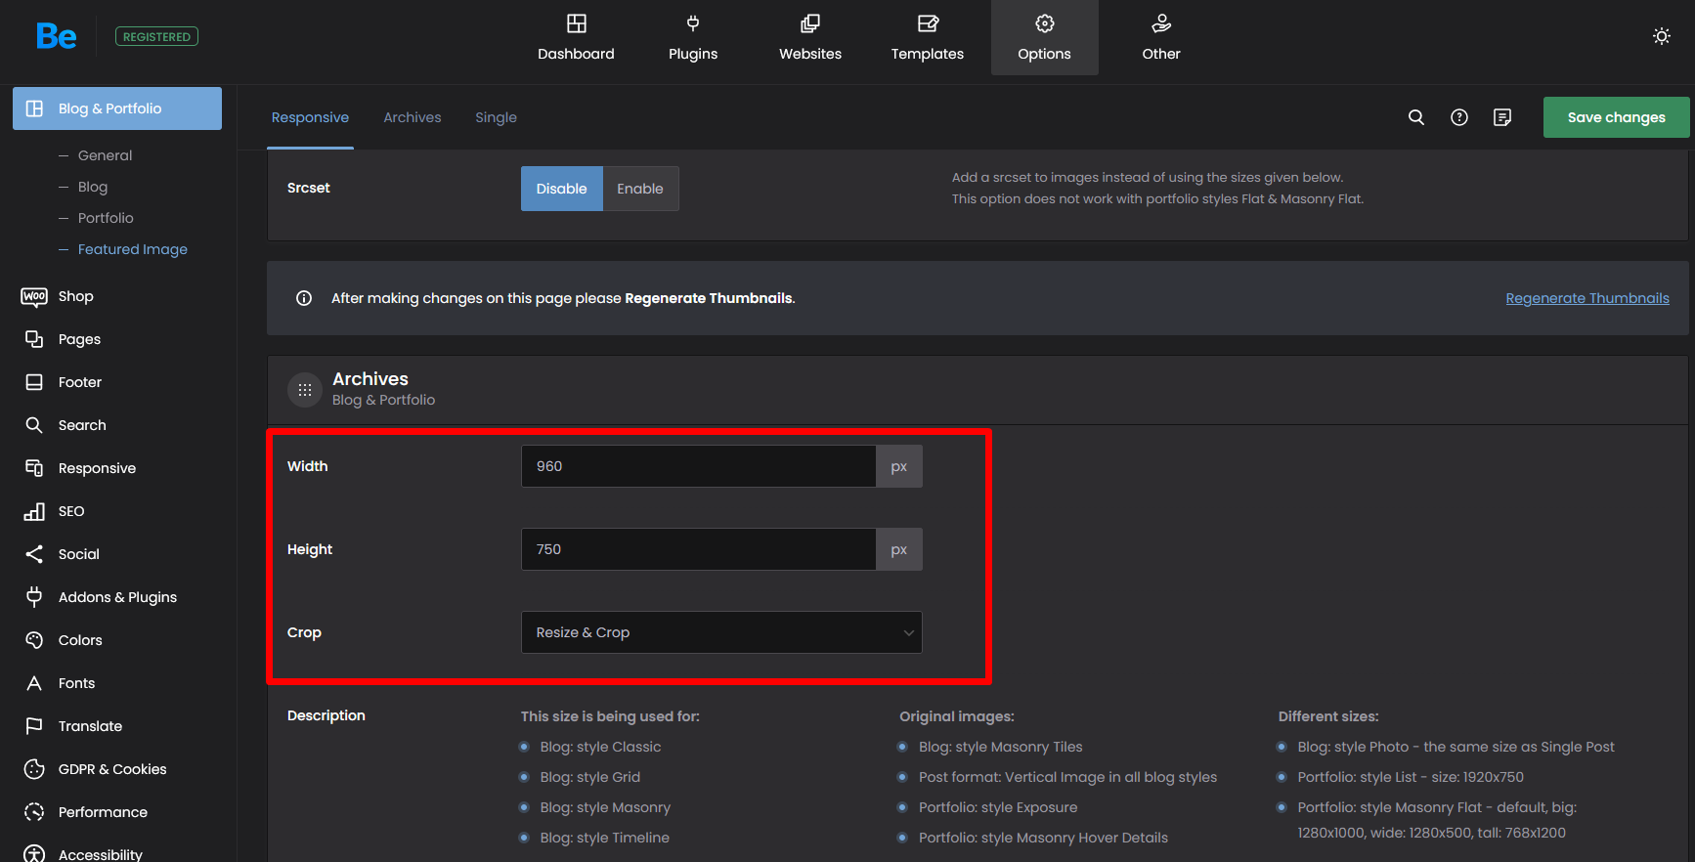Go to Plugins in top navigation
1695x862 pixels.
pyautogui.click(x=693, y=38)
